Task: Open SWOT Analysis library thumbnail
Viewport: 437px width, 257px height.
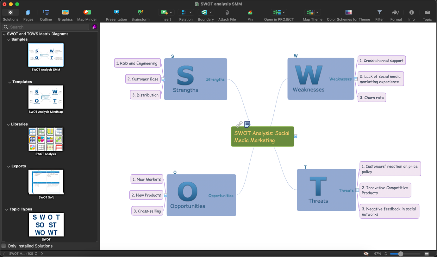Action: pyautogui.click(x=46, y=139)
